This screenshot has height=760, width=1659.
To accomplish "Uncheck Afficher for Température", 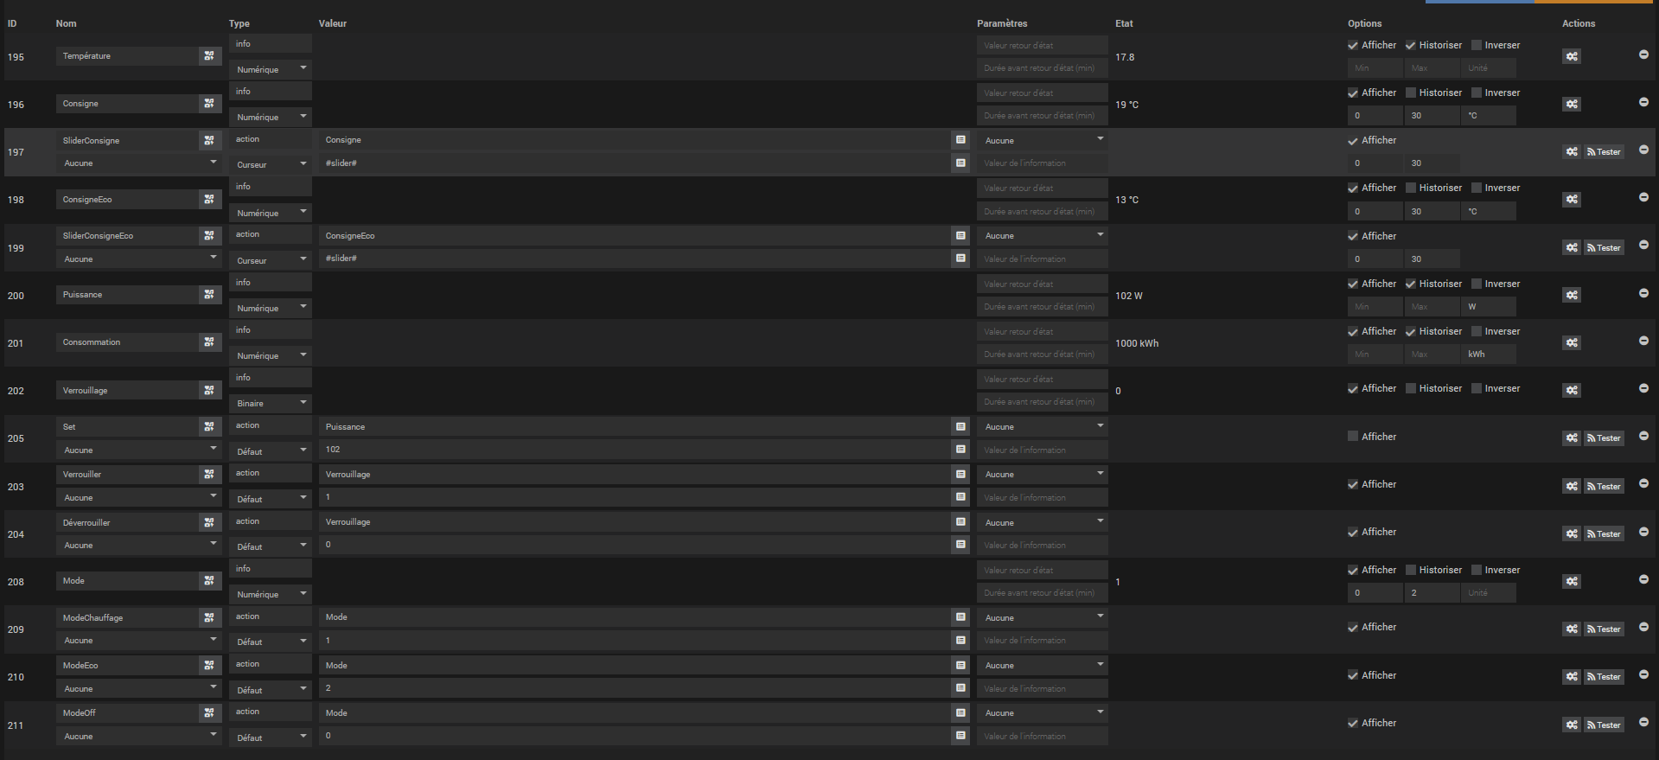I will pos(1353,45).
